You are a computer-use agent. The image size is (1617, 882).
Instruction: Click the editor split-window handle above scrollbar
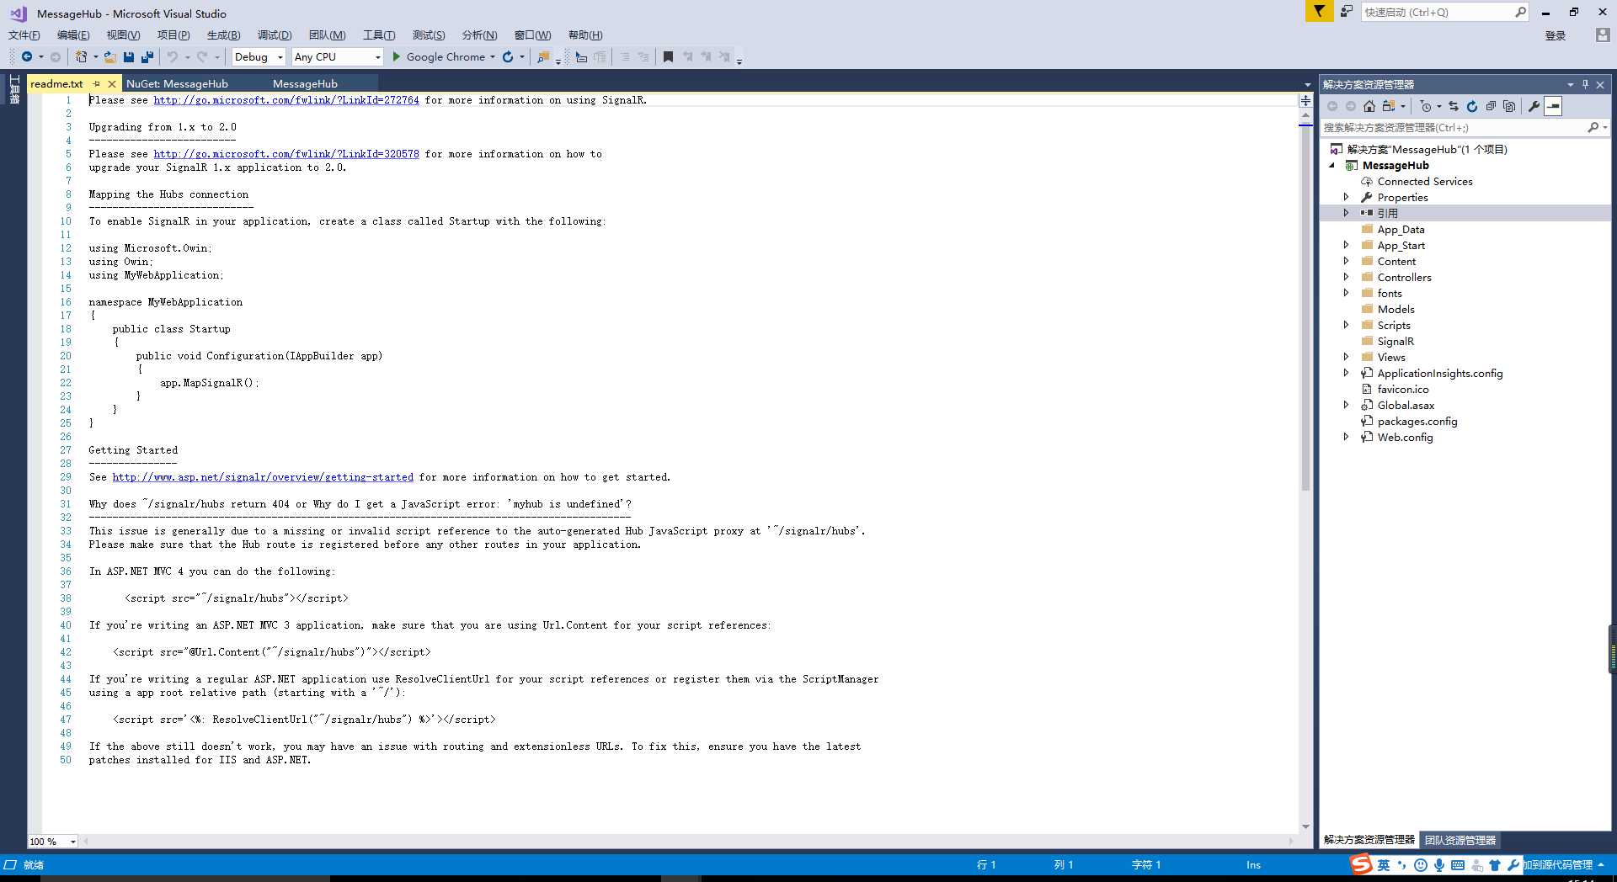pyautogui.click(x=1305, y=100)
